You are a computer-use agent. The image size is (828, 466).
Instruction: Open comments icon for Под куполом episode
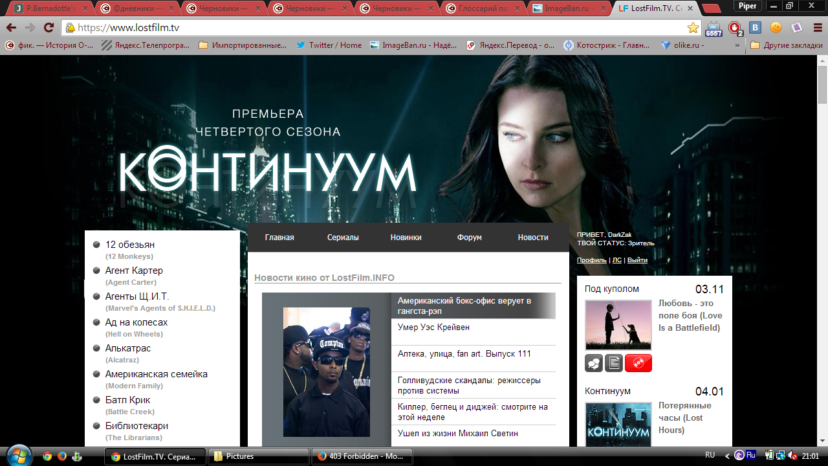594,363
